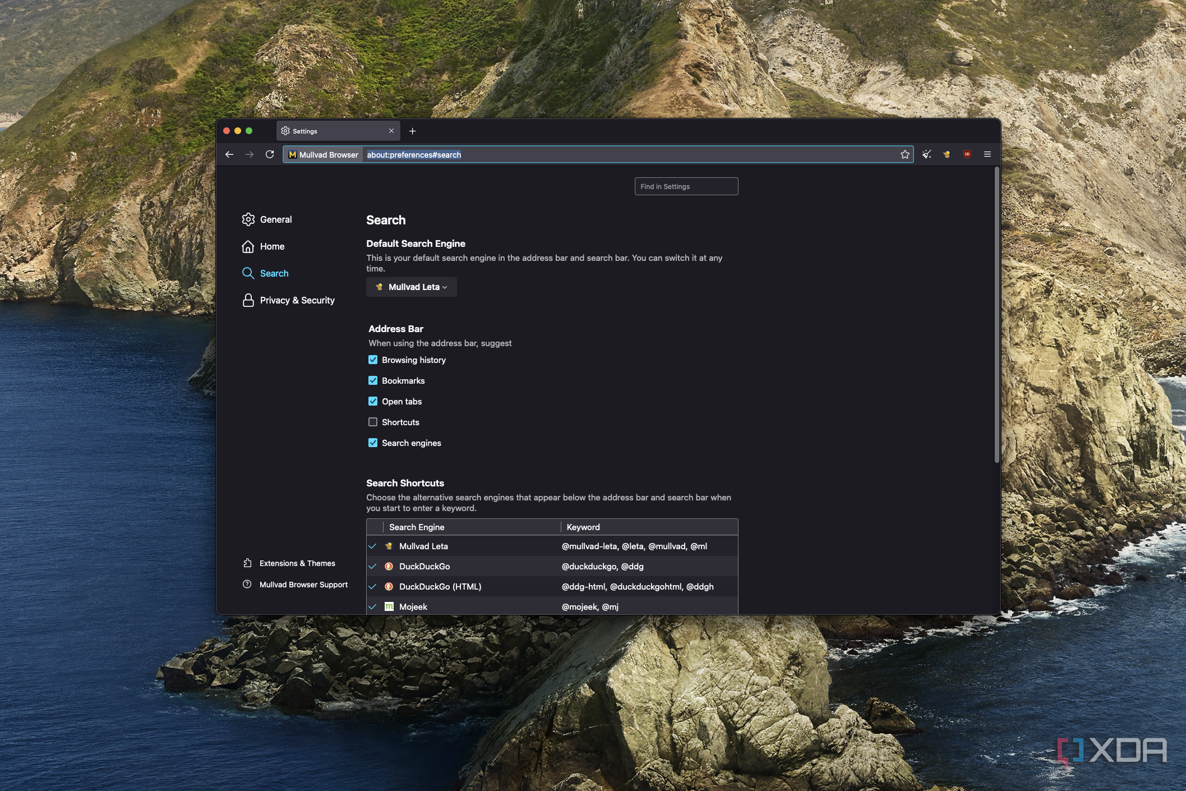Viewport: 1186px width, 791px height.
Task: Select Search settings category
Action: 274,273
